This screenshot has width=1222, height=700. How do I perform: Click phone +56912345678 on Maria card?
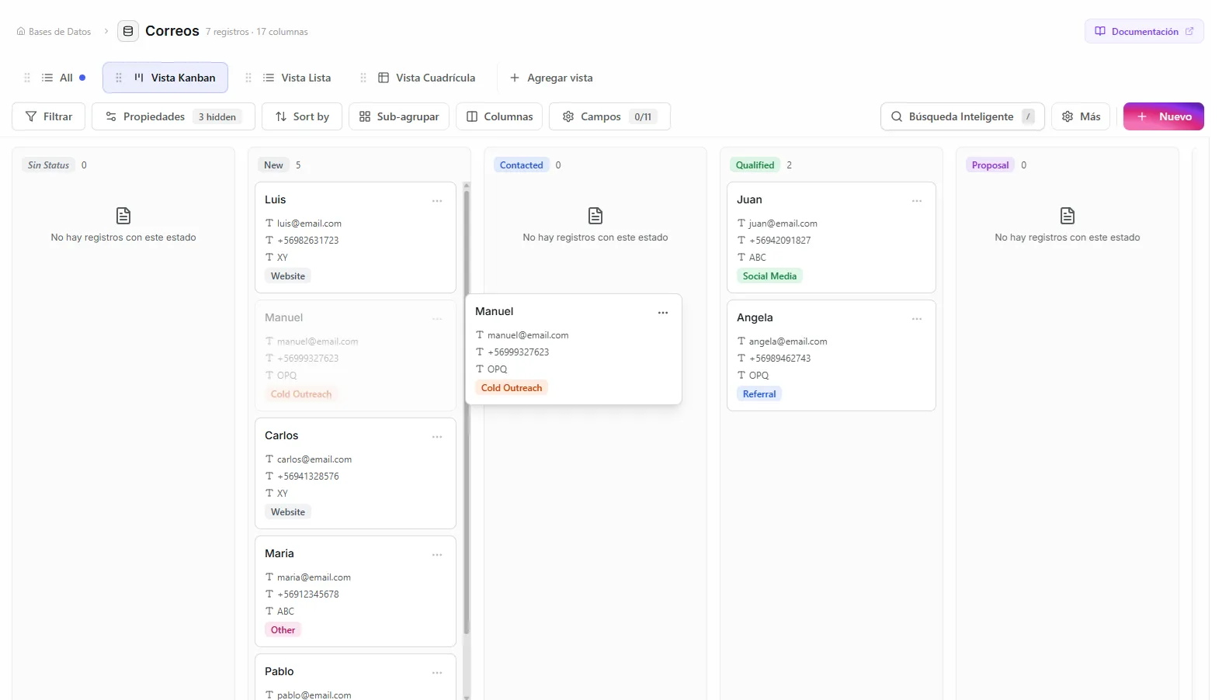pos(308,594)
